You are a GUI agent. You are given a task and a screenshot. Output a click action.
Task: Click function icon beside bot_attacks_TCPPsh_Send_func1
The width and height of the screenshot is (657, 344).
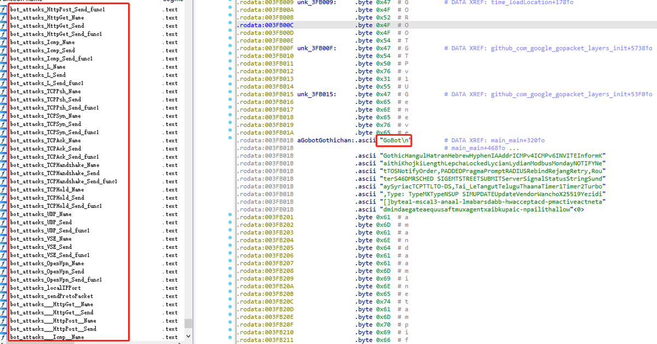coord(4,108)
